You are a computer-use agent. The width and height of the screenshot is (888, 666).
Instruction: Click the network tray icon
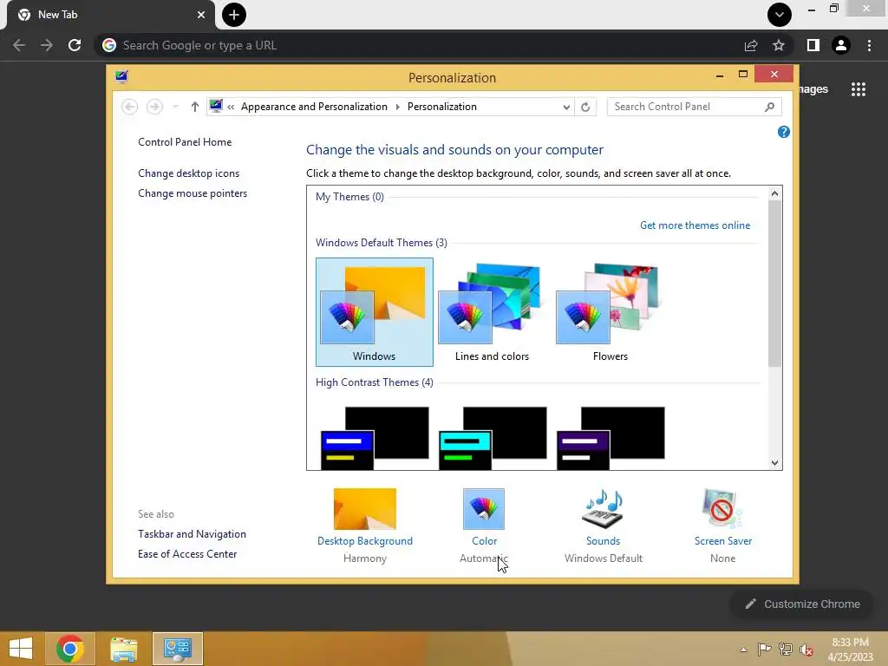coord(786,650)
